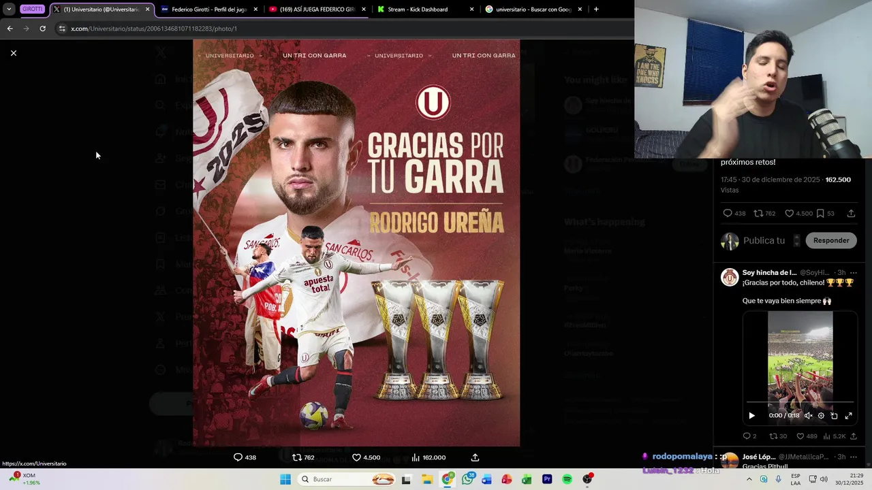Open a new browser tab with plus button
The height and width of the screenshot is (490, 872).
(x=596, y=10)
